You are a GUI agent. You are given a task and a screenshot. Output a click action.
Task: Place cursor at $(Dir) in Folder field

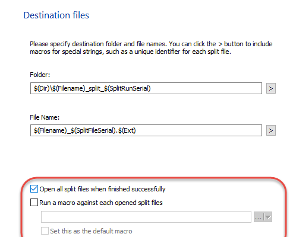(x=42, y=88)
